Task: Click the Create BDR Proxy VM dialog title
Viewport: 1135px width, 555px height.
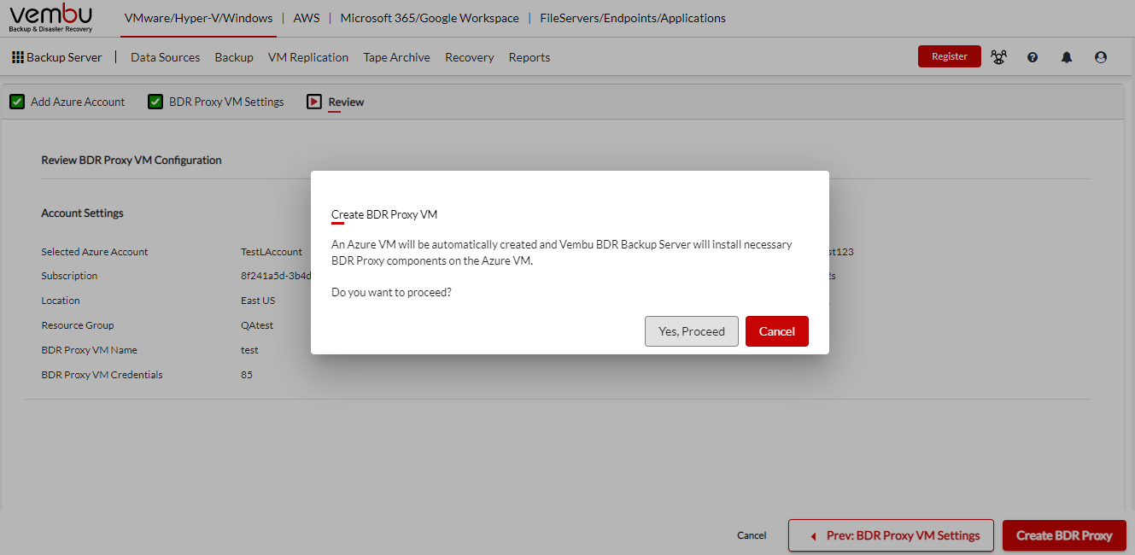Action: (x=384, y=214)
